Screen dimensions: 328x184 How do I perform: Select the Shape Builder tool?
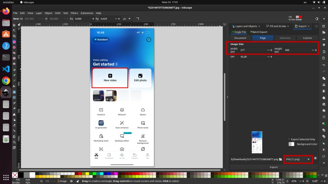click(14, 36)
